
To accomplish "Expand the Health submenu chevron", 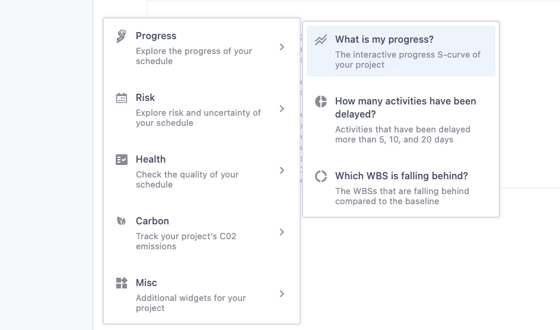I will pyautogui.click(x=282, y=170).
